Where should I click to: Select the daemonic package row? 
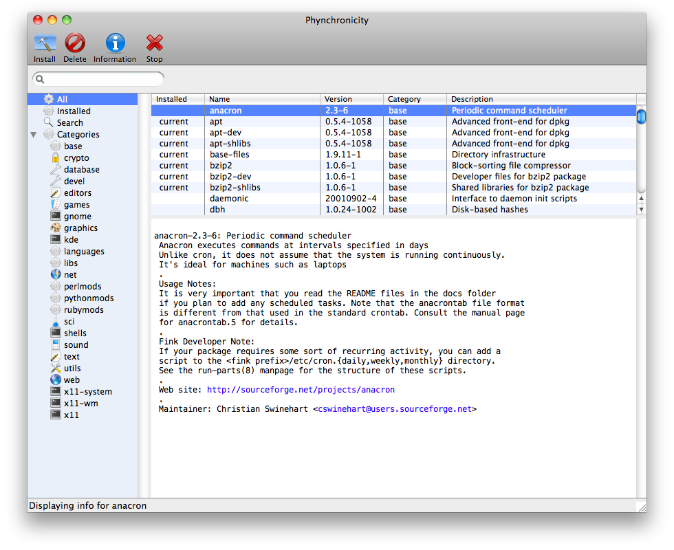click(x=393, y=199)
